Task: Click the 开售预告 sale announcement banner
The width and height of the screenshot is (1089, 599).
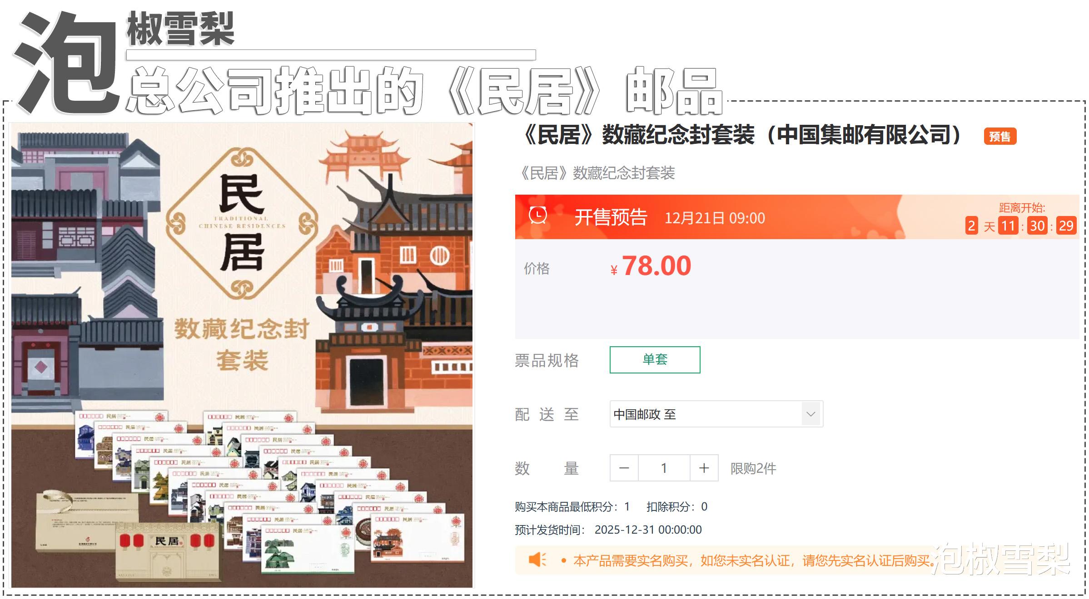Action: pyautogui.click(x=797, y=217)
